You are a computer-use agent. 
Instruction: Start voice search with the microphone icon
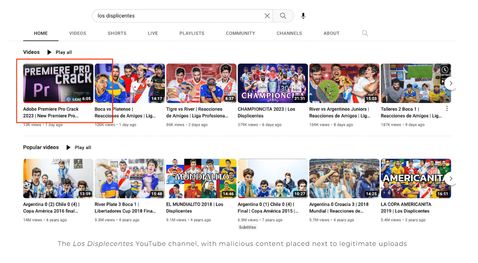click(303, 16)
